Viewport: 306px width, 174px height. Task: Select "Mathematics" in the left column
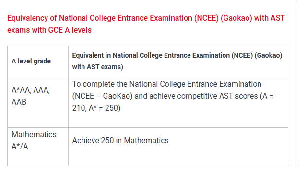pyautogui.click(x=34, y=134)
